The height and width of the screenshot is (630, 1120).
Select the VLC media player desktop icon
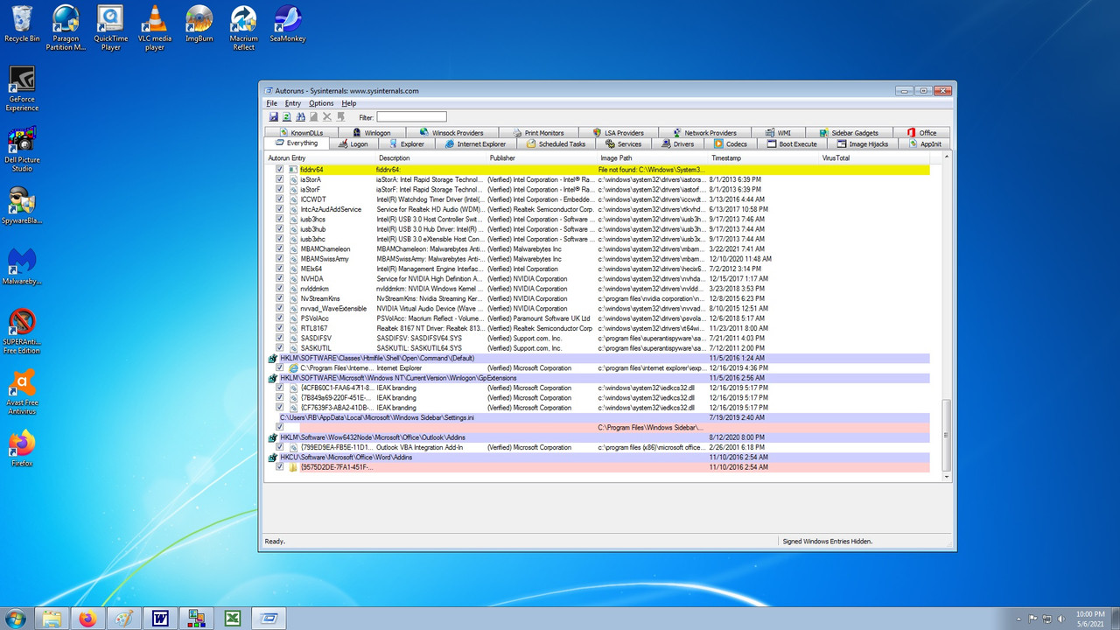point(155,27)
